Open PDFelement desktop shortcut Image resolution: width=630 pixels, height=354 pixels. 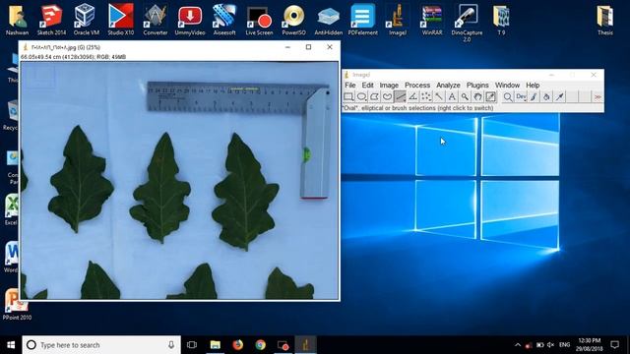click(363, 20)
